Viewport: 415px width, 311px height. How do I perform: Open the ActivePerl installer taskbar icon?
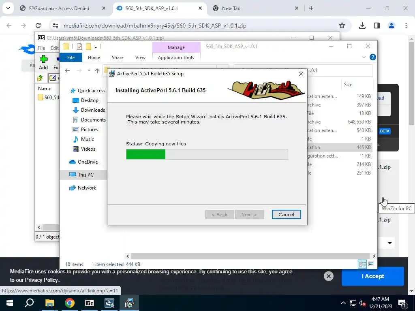click(x=129, y=303)
